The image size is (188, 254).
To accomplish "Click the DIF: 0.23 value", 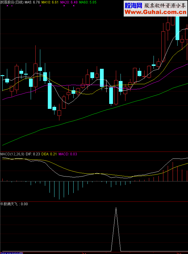I will (x=32, y=154).
